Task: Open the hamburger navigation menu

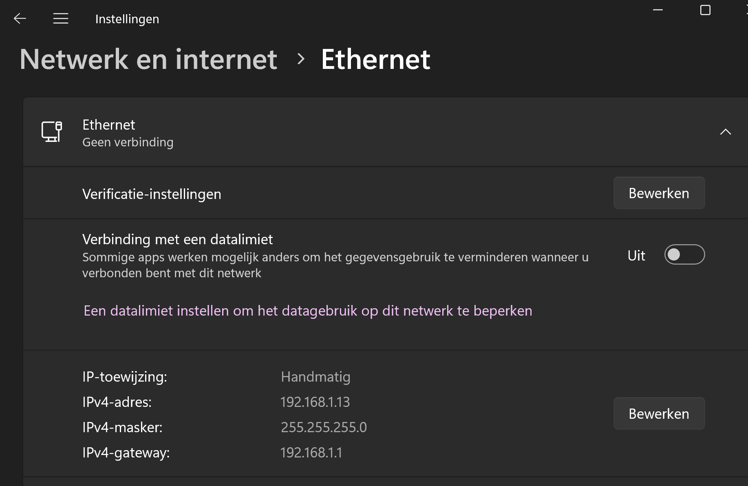Action: 61,18
